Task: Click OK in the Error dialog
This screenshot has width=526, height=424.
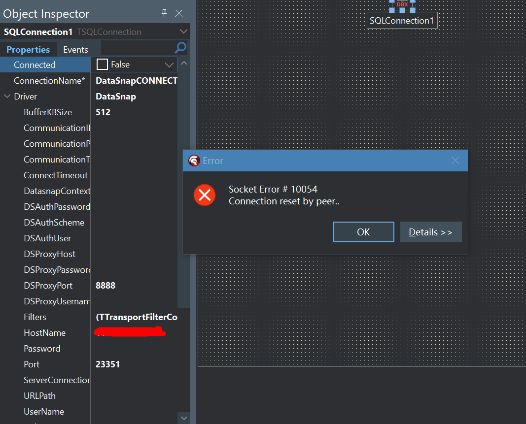Action: tap(363, 232)
